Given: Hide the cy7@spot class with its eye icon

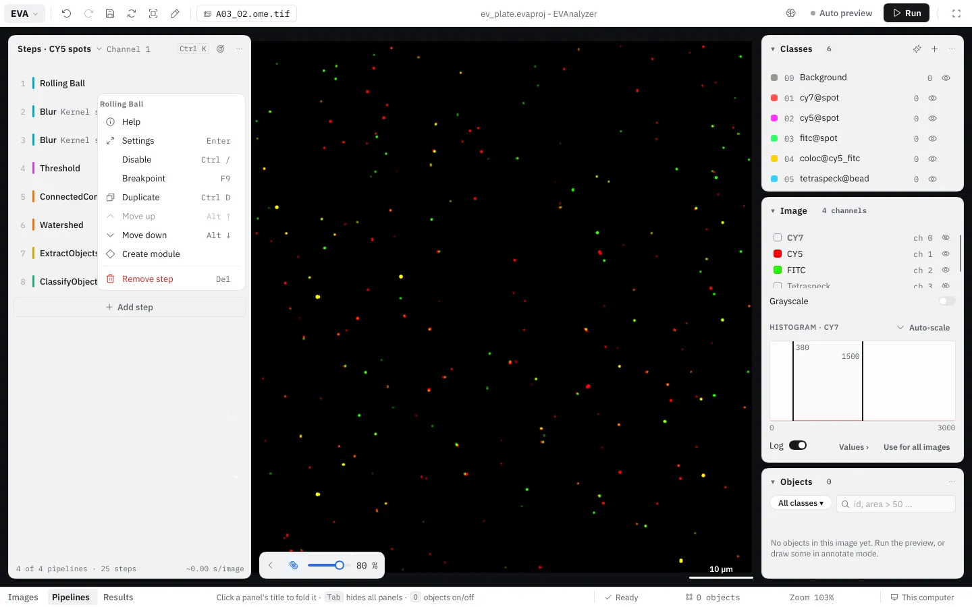Looking at the screenshot, I should tap(932, 98).
